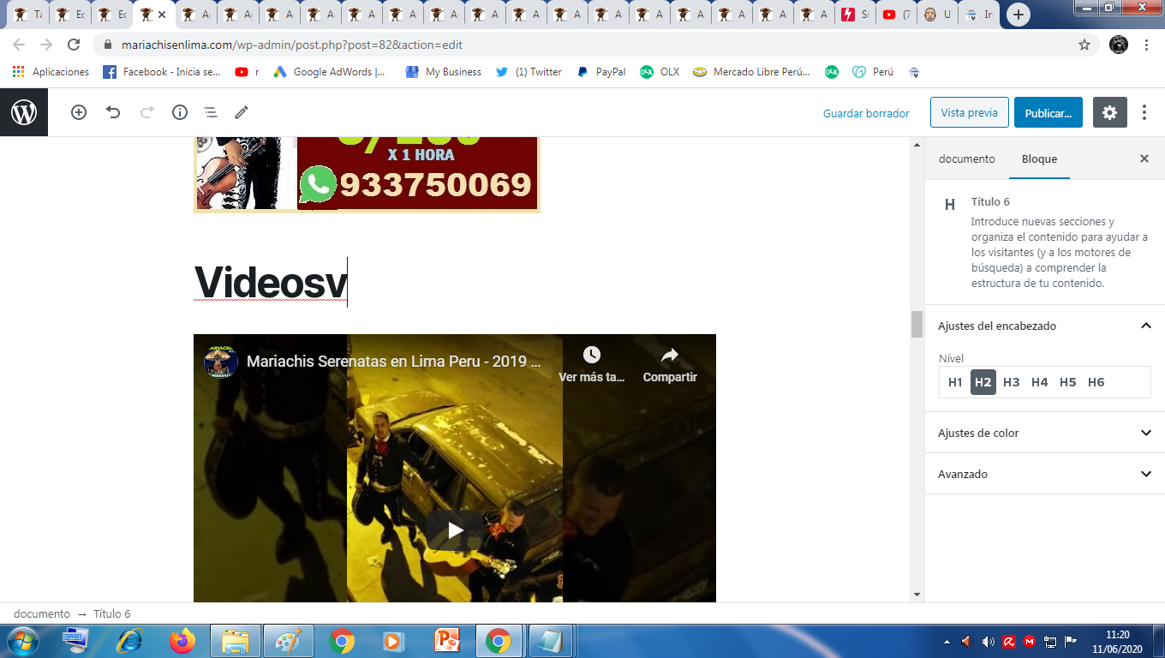Toggle the settings gear sidebar

tap(1109, 112)
